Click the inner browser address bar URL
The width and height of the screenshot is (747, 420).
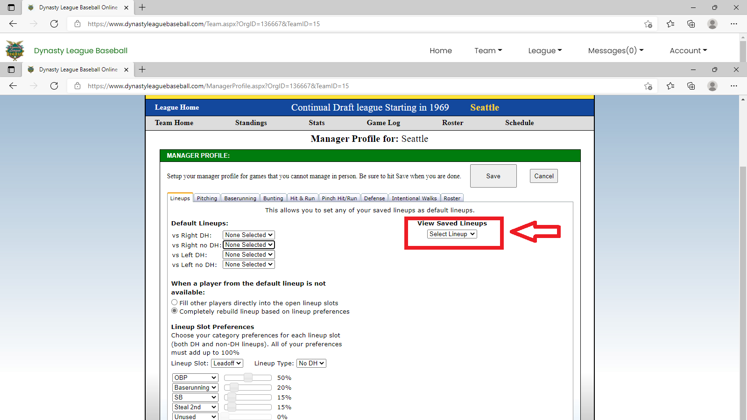pyautogui.click(x=218, y=86)
